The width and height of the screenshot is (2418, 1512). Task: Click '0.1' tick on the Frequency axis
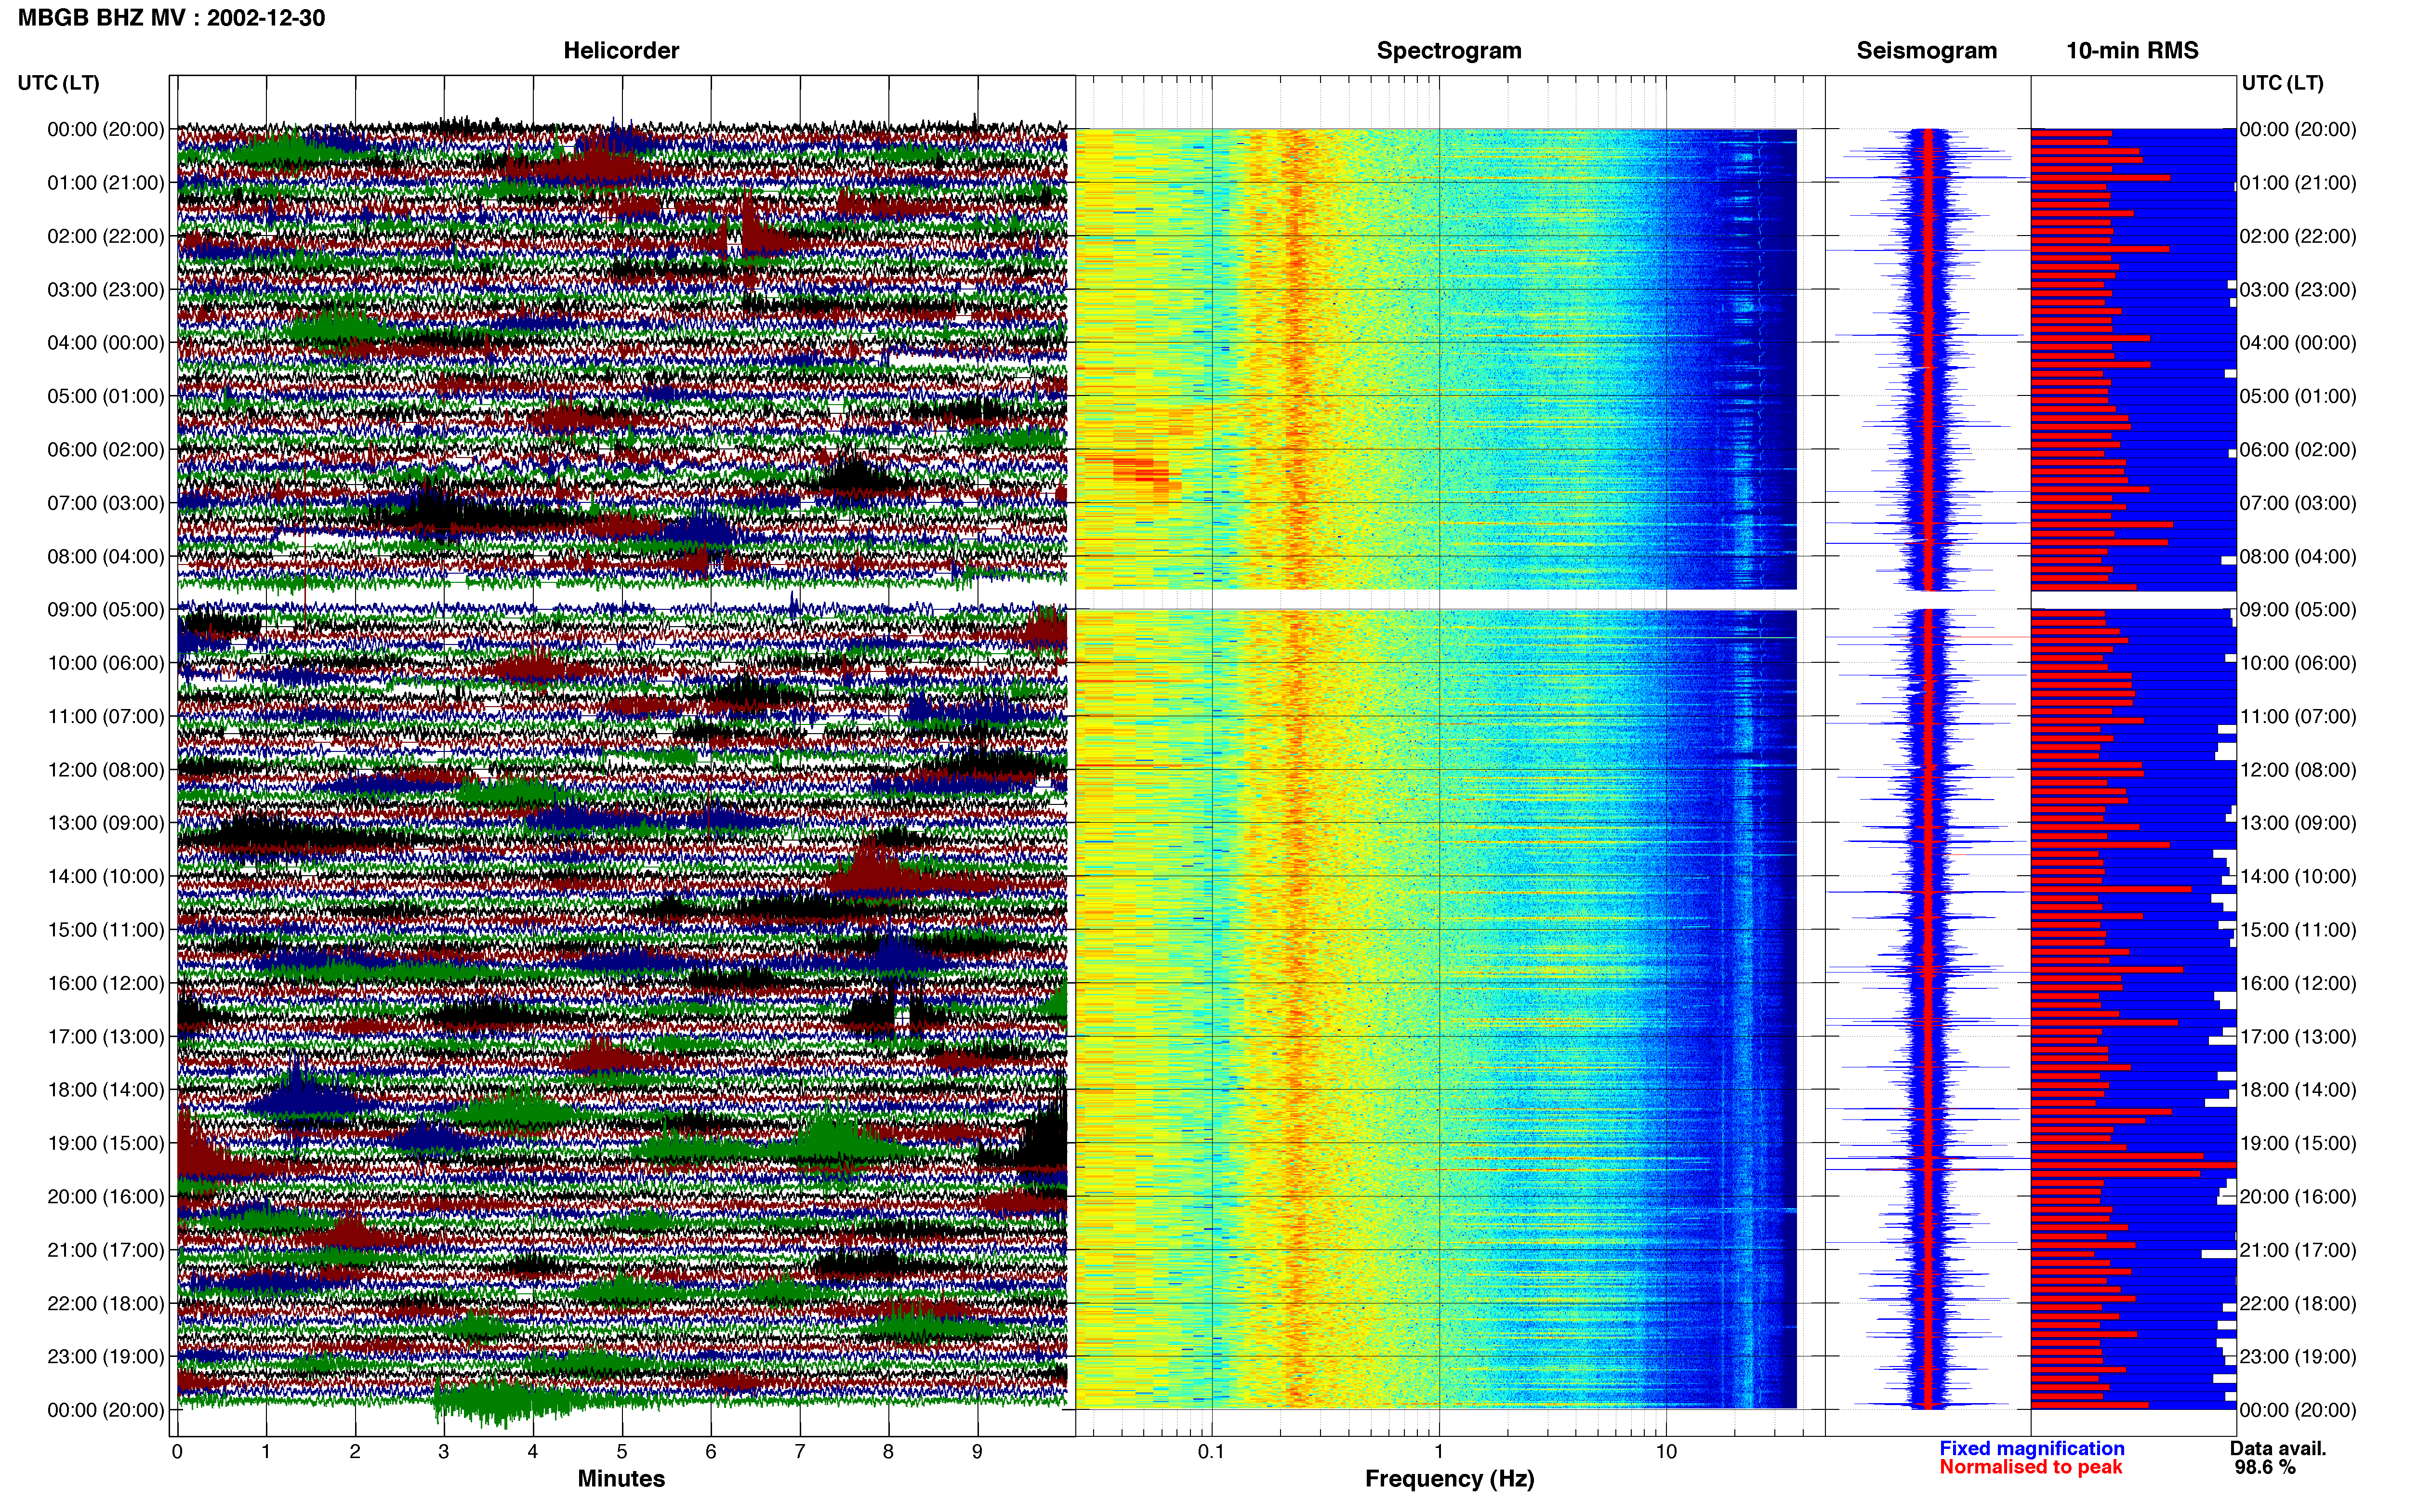pyautogui.click(x=1211, y=1452)
